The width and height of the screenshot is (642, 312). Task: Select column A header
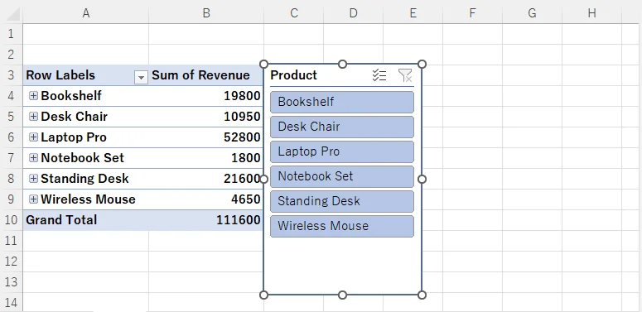tap(85, 13)
